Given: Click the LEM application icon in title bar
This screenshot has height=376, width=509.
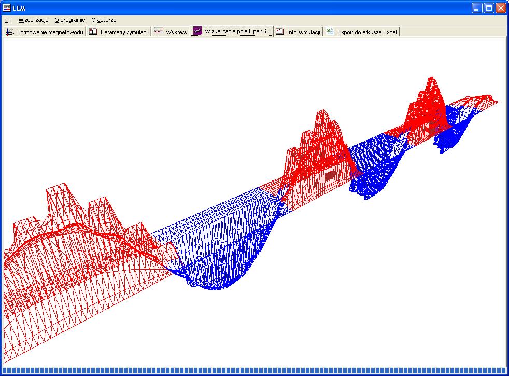Looking at the screenshot, I should [x=7, y=8].
